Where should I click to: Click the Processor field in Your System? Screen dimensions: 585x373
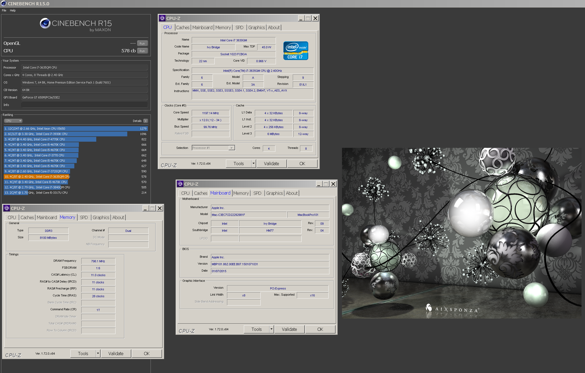click(84, 68)
